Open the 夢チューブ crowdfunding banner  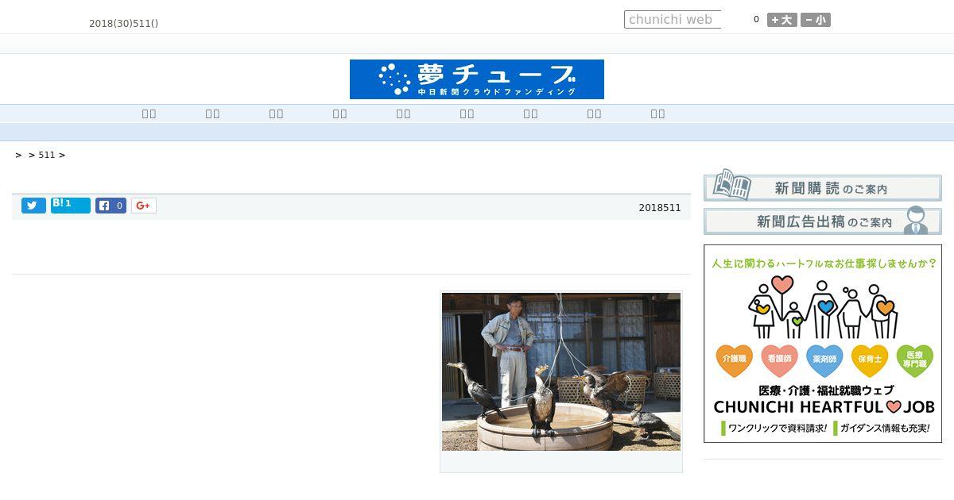point(477,79)
